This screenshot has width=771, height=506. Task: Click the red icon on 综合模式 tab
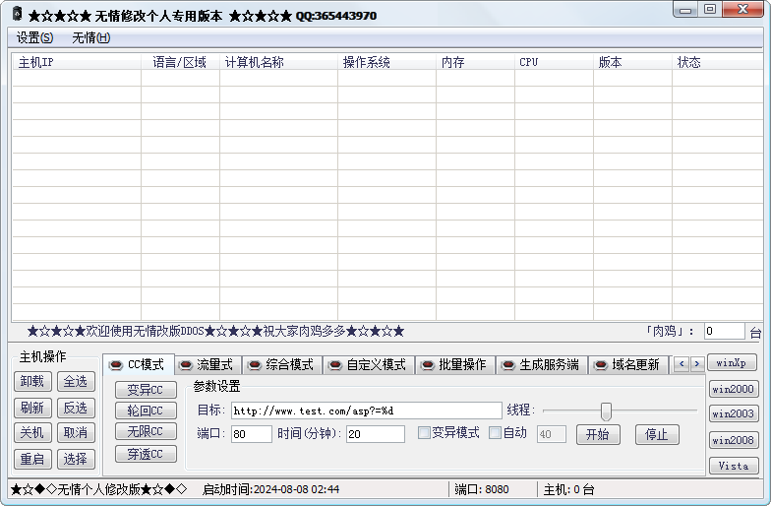point(255,364)
